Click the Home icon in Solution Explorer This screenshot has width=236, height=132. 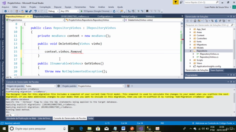coord(195,21)
